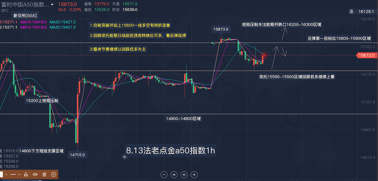Viewport: 378px width, 181px height.
Task: Expand the color picker chevron in drawing toolbar
Action: coord(6,174)
